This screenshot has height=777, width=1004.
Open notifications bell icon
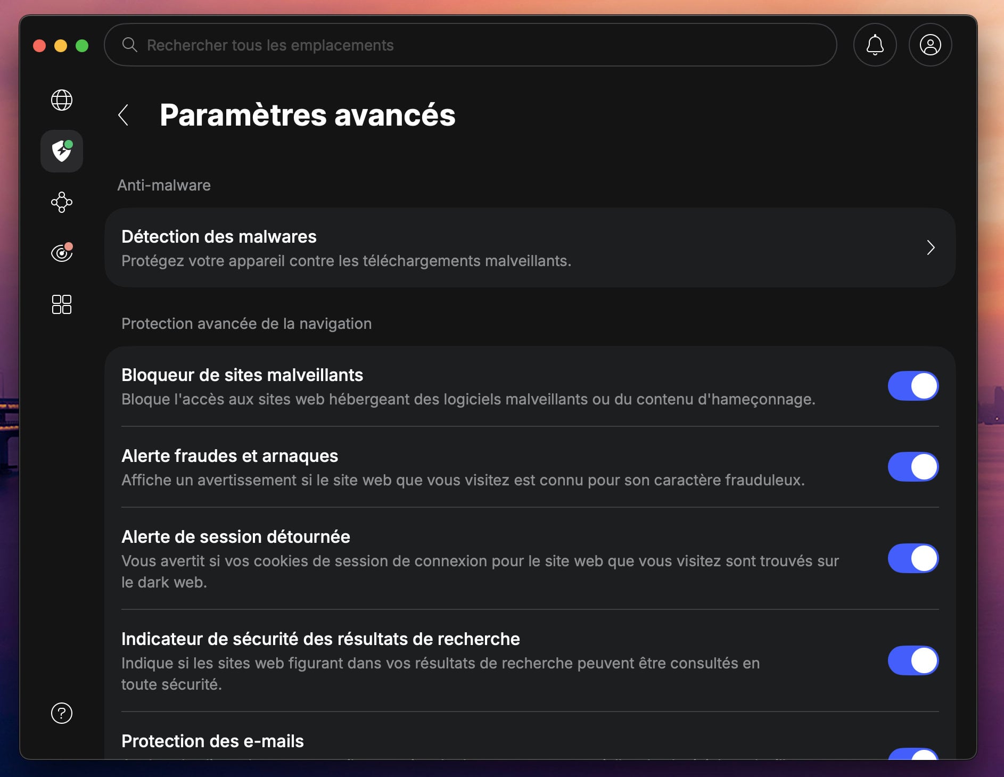click(875, 45)
